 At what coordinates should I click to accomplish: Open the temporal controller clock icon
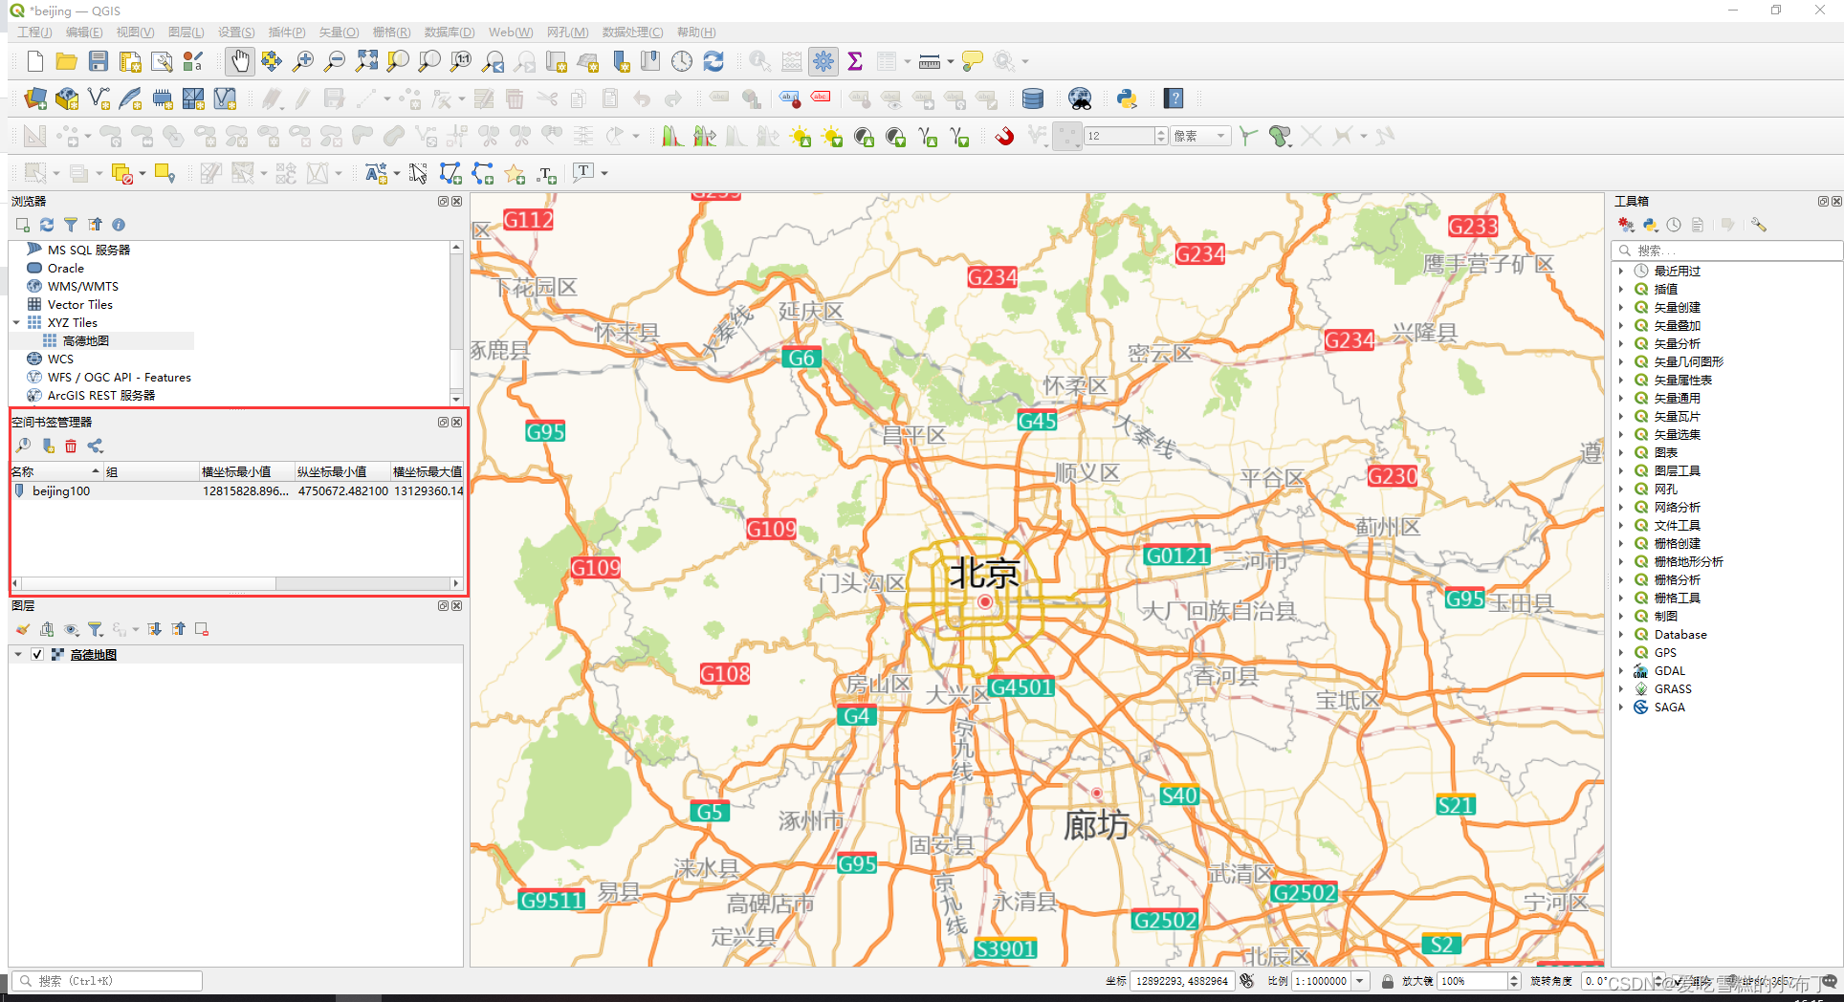(x=682, y=62)
